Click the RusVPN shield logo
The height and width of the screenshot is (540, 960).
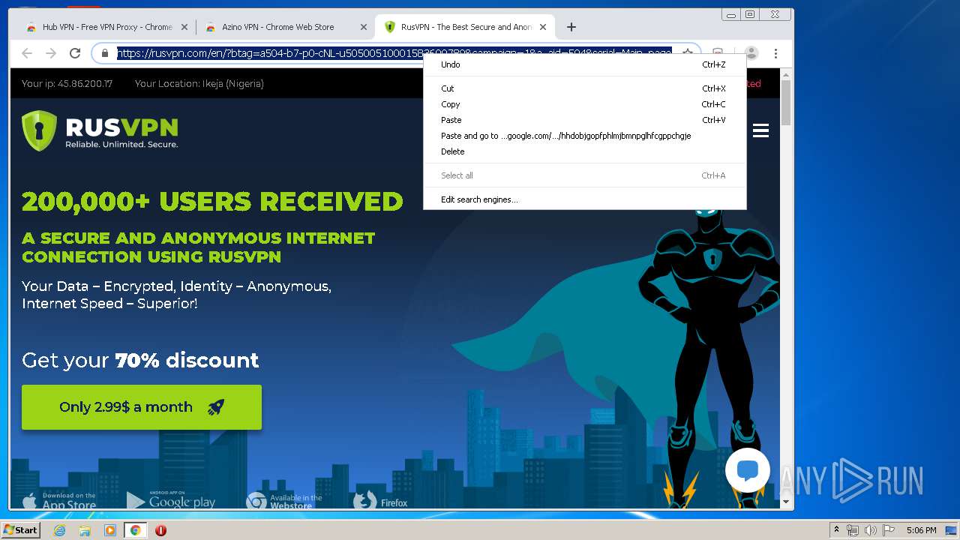coord(39,130)
